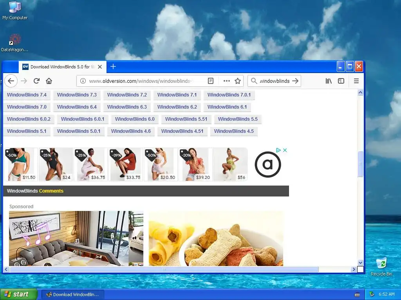Open WindowBlinds 7.1 link
Screen dimensions: 401x300
coord(177,95)
